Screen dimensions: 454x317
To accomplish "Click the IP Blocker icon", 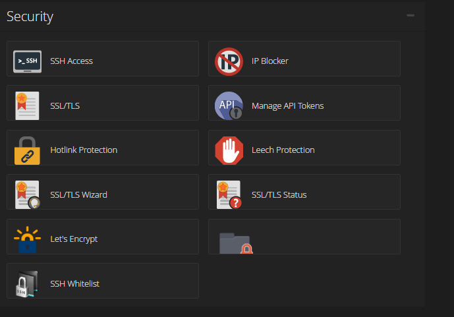I will [229, 61].
